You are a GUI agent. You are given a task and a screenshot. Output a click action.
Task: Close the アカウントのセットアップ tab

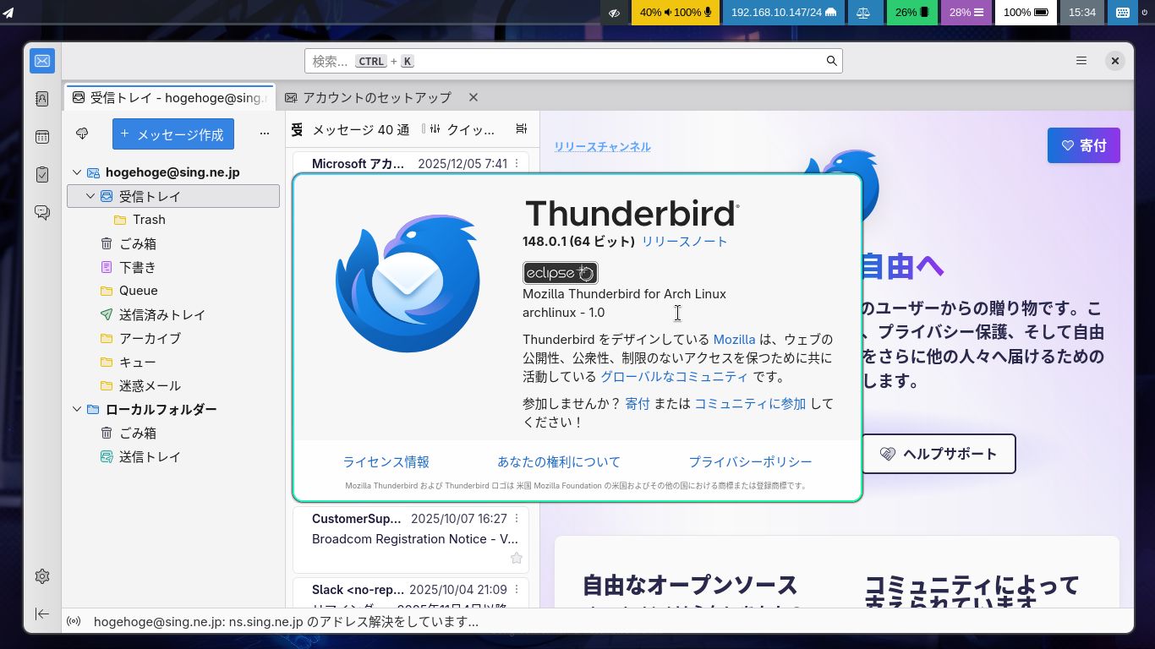click(x=473, y=97)
